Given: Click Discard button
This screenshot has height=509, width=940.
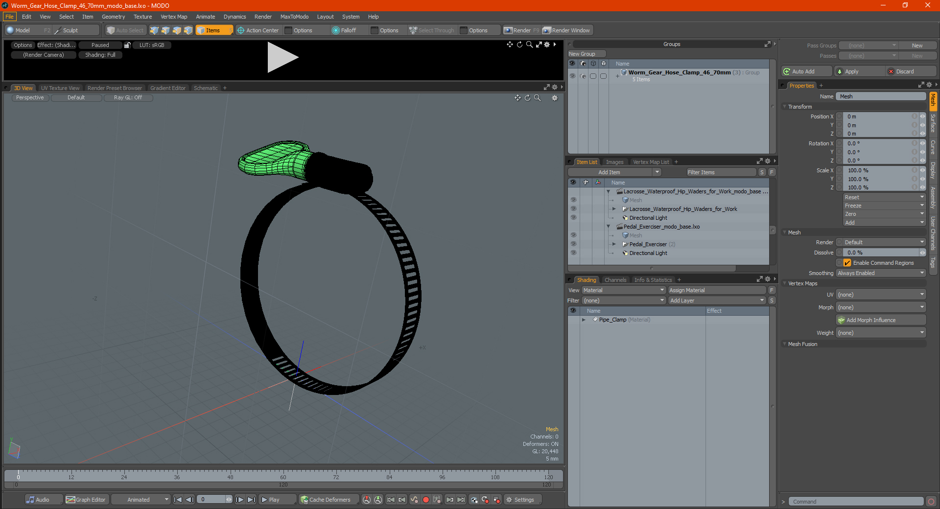Looking at the screenshot, I should coord(910,71).
